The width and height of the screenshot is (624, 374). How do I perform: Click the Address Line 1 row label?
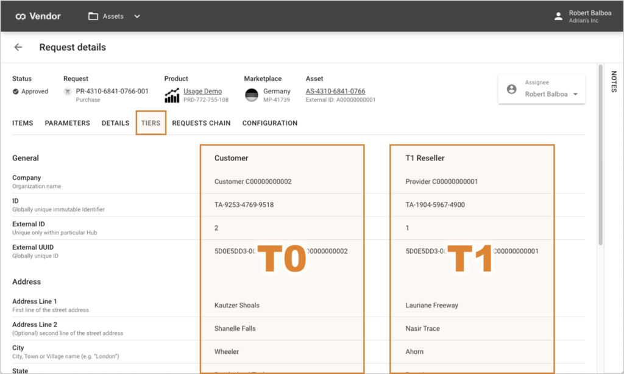35,301
